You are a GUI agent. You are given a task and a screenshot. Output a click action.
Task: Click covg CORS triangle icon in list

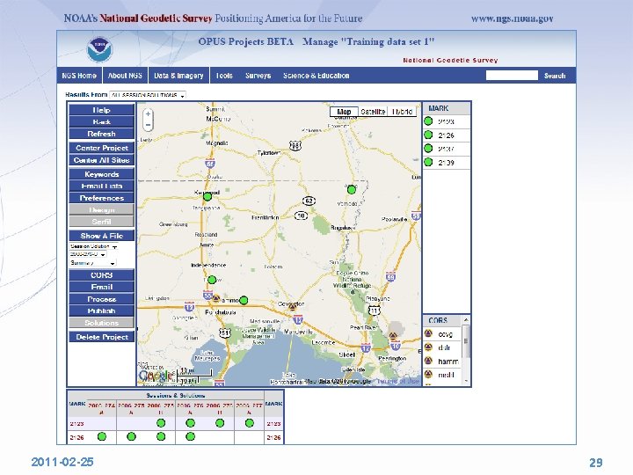429,333
